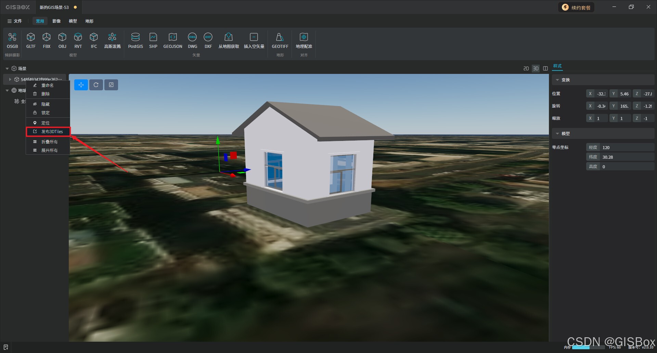
Task: Switch to the 地形 terrain ribbon tab
Action: (89, 21)
